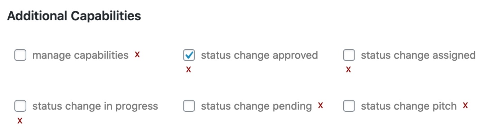Click the red x beside status change pitch

click(465, 105)
